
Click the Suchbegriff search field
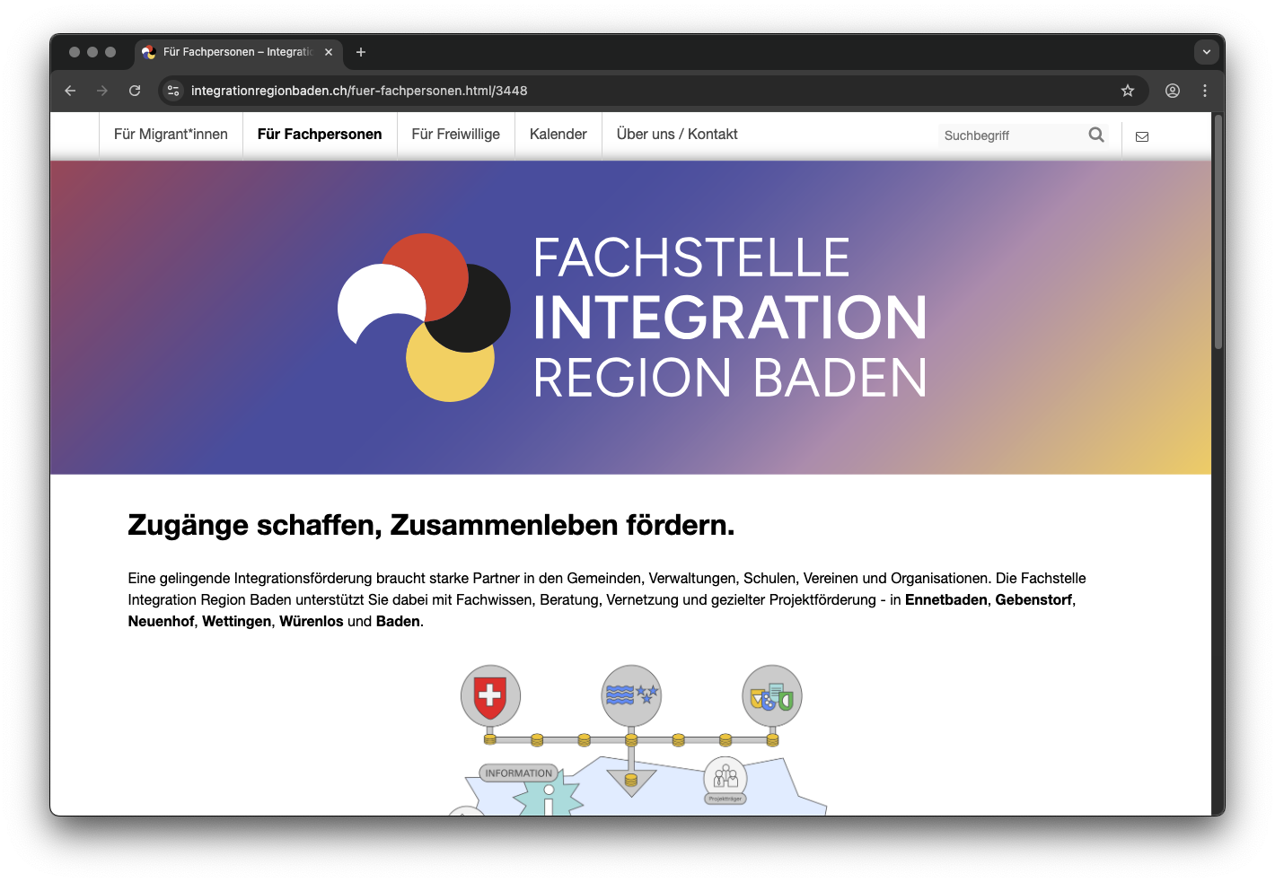click(1010, 135)
